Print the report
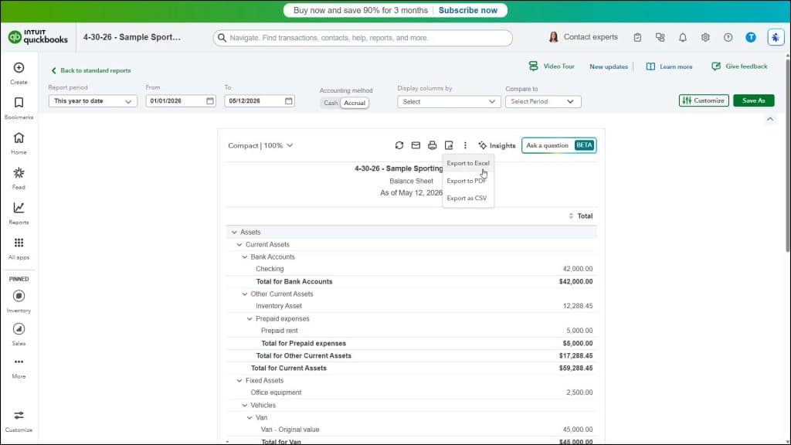This screenshot has height=445, width=791. (433, 145)
